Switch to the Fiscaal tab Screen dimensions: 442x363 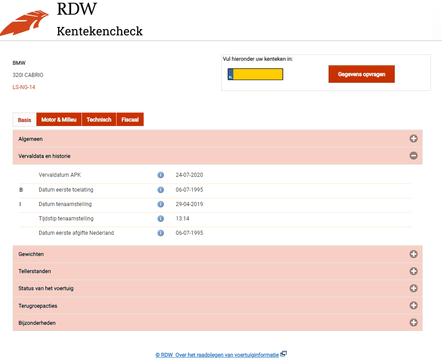(x=130, y=119)
